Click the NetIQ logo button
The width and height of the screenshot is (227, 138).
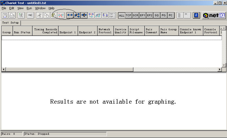pos(214,15)
